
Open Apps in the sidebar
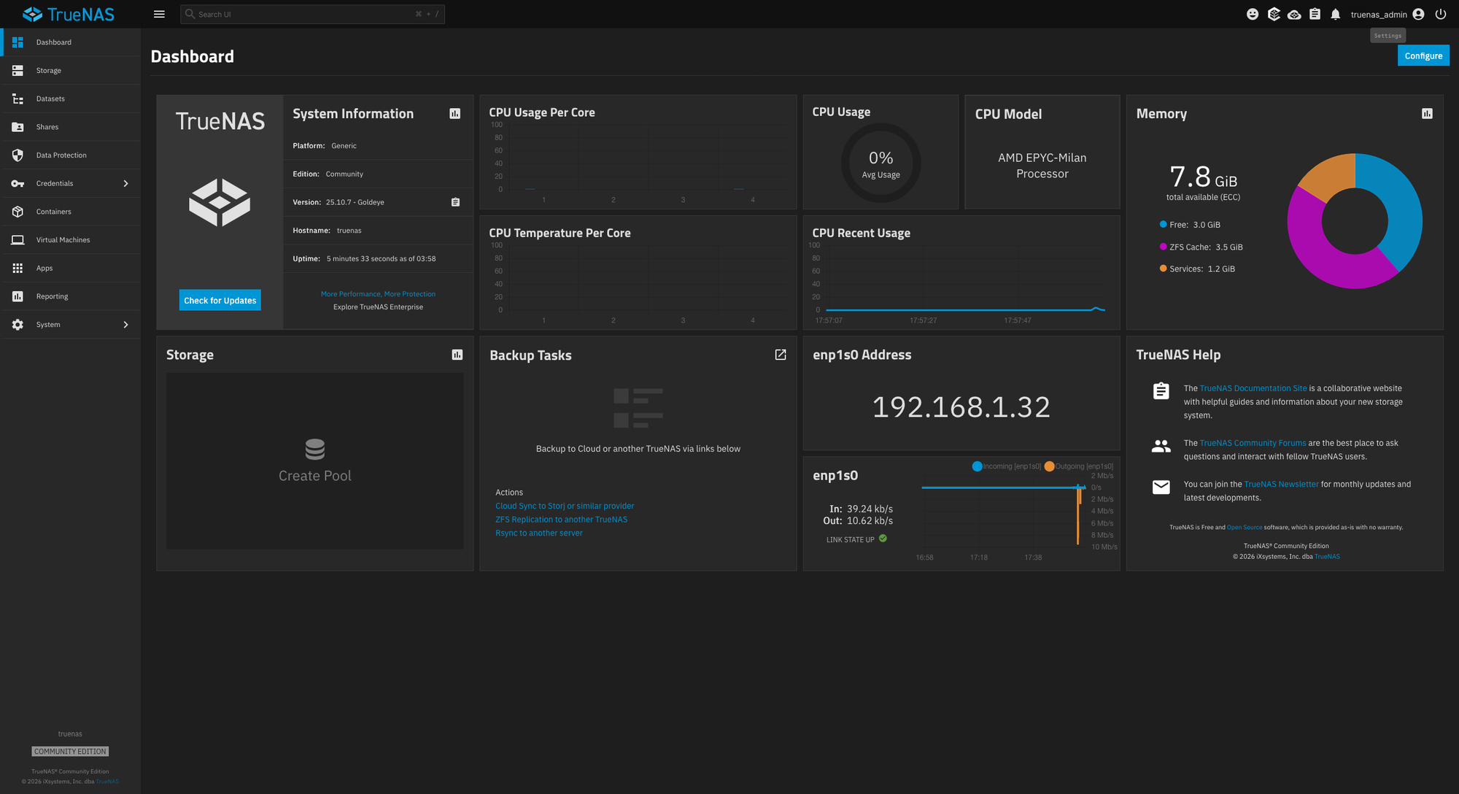71,269
